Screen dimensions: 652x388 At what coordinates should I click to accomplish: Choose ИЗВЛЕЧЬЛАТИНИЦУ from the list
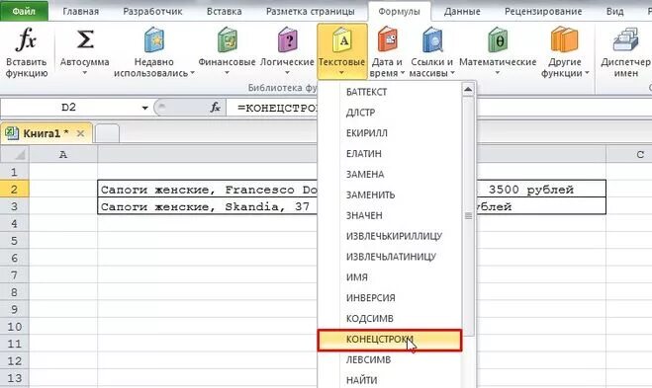point(390,257)
